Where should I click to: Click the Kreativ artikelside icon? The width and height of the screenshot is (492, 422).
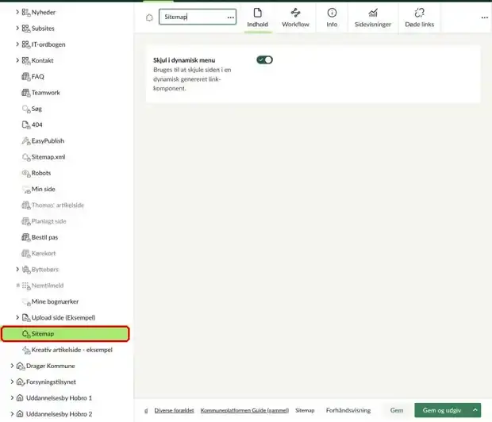(26, 350)
